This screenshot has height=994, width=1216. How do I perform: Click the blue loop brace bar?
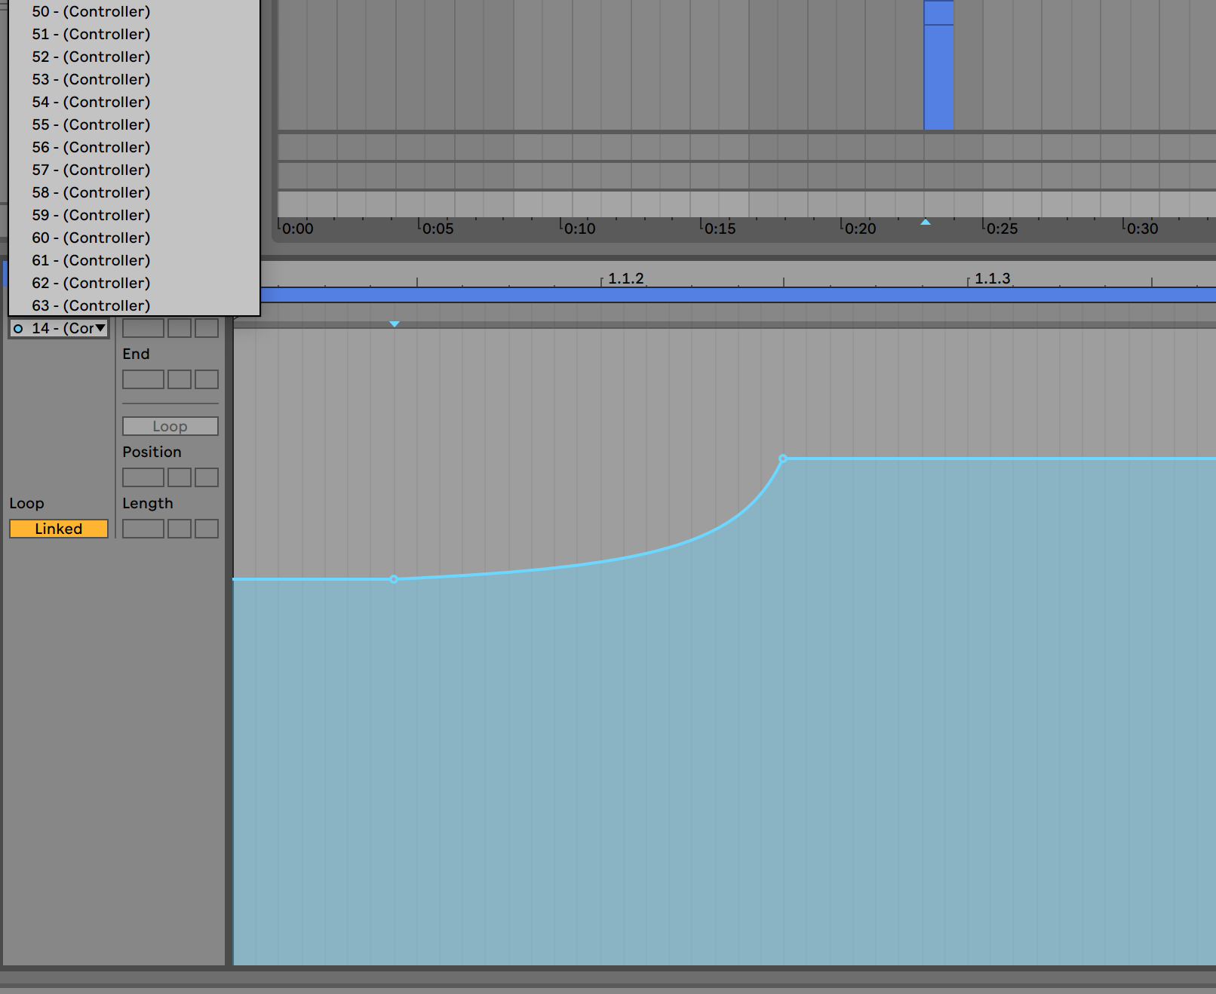[x=724, y=295]
